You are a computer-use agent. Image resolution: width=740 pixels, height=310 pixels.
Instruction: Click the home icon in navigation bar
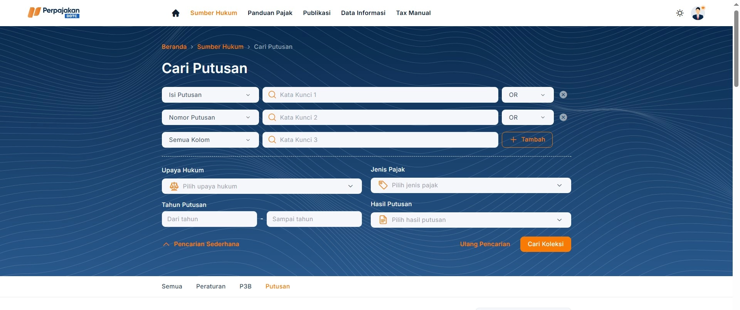[x=176, y=13]
